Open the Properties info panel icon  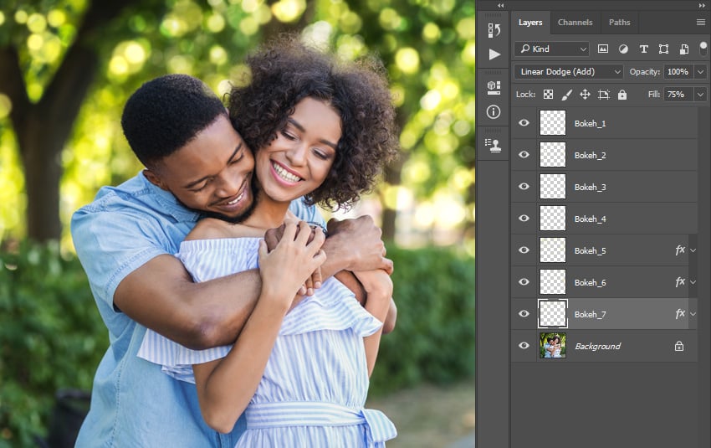tap(494, 111)
